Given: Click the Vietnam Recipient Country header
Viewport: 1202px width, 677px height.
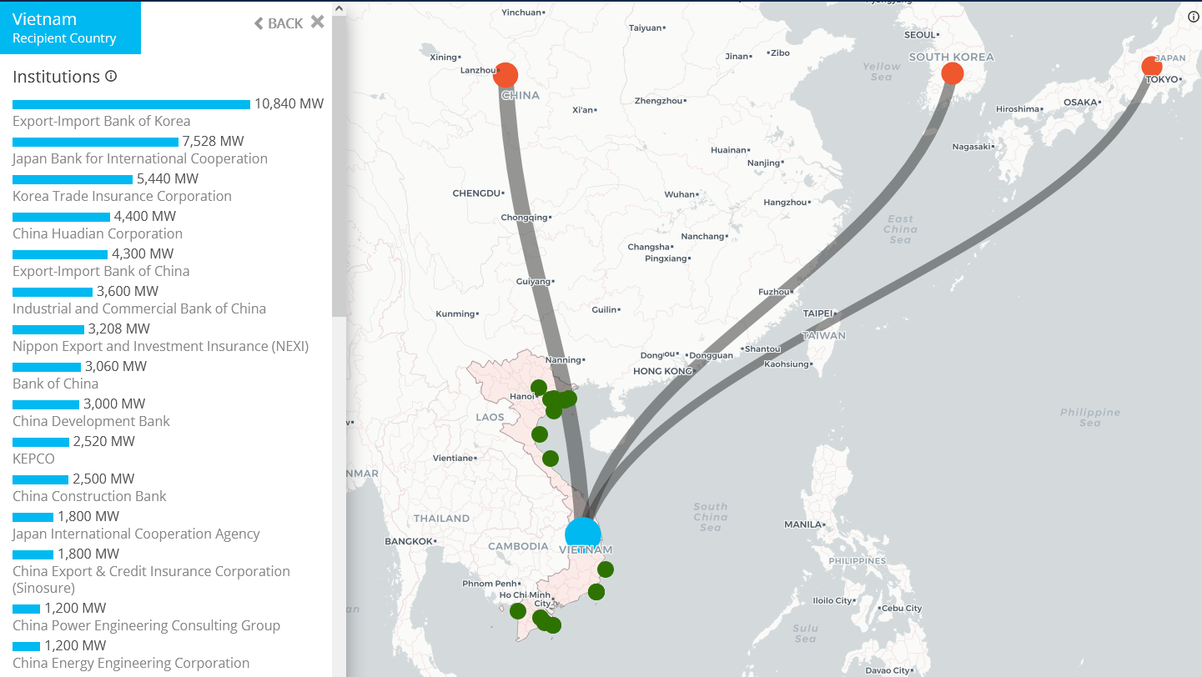Looking at the screenshot, I should pyautogui.click(x=70, y=28).
